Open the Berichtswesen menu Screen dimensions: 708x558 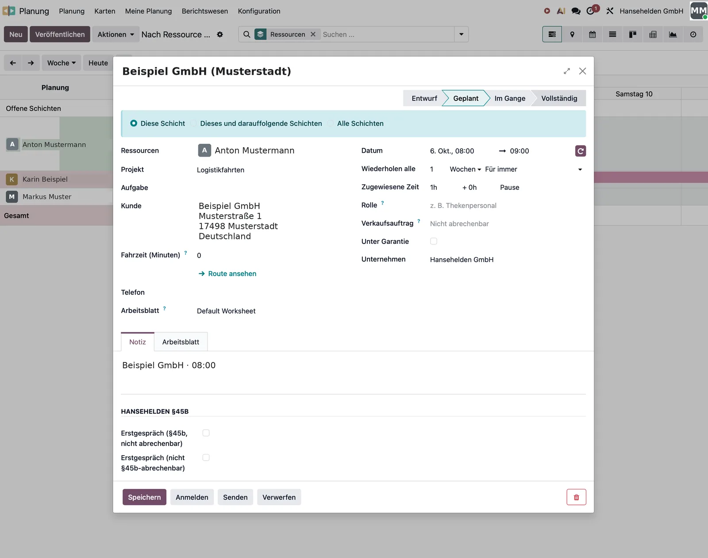(205, 11)
